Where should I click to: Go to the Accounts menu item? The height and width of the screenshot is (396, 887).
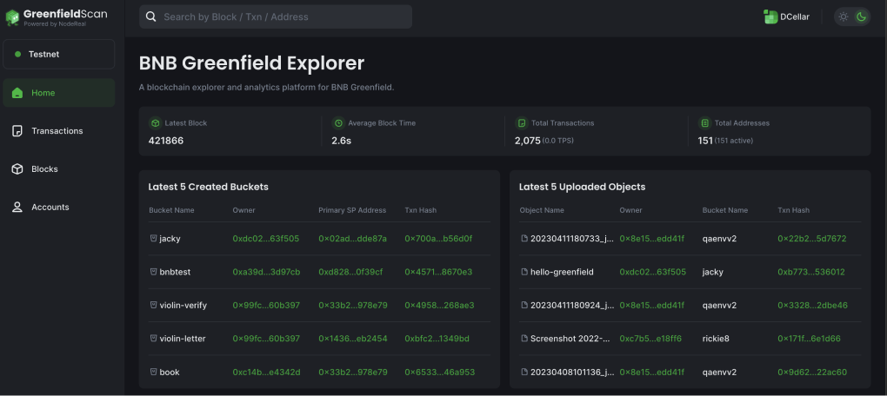[50, 208]
